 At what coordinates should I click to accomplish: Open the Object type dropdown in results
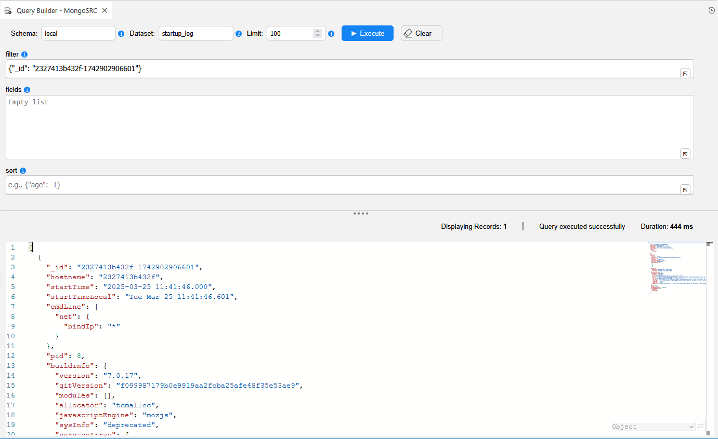653,427
